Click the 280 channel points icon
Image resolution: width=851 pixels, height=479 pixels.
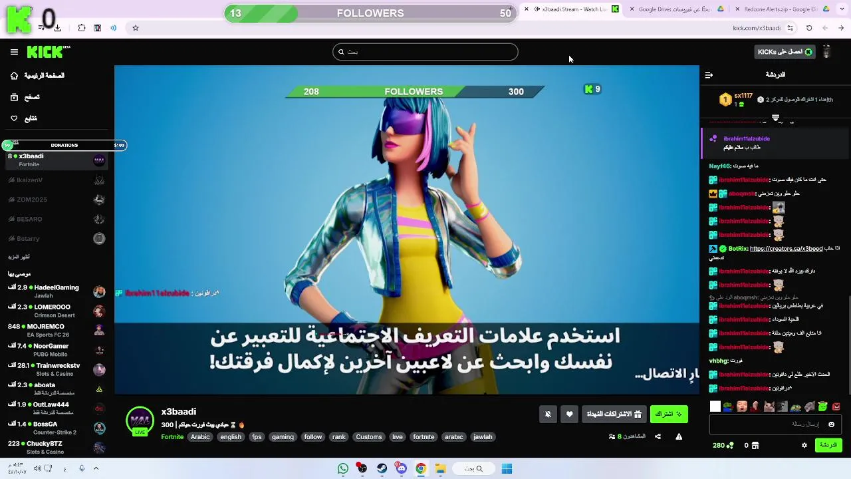pyautogui.click(x=730, y=446)
